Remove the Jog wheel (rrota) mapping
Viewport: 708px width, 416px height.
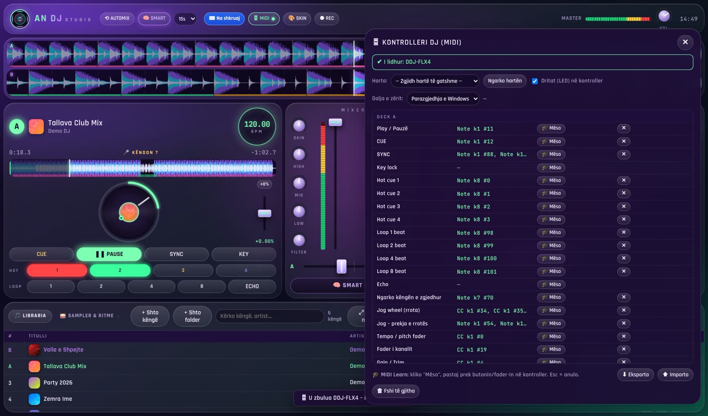coord(623,311)
